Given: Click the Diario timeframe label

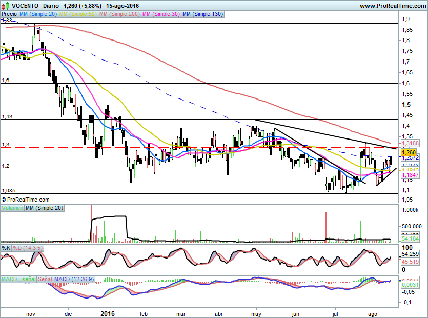Looking at the screenshot, I should [x=51, y=6].
